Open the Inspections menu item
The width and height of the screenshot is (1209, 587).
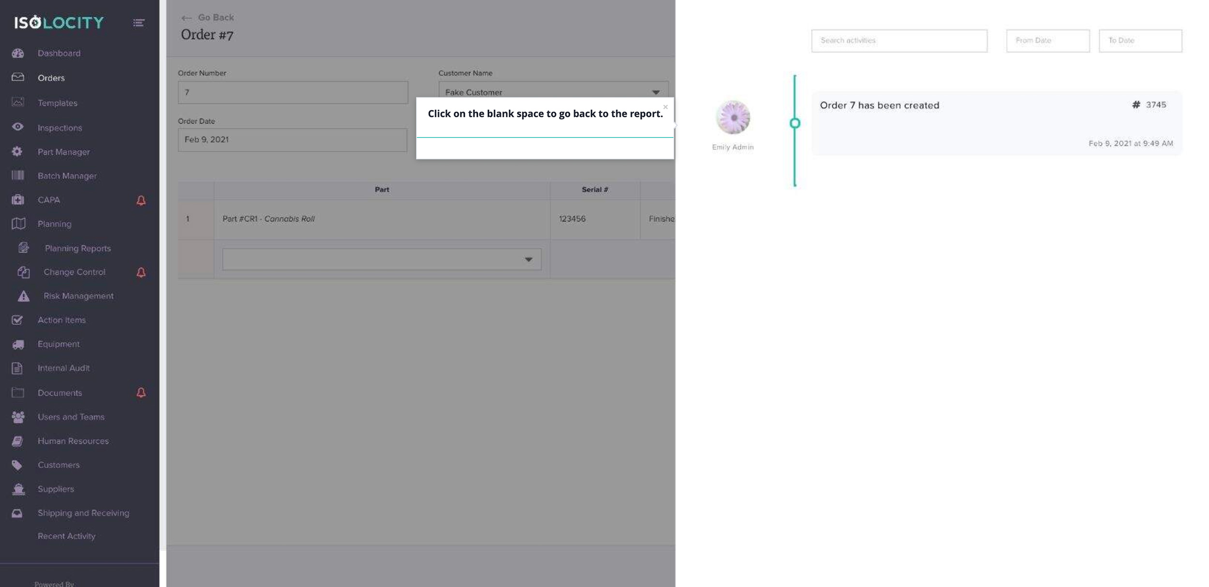pos(60,128)
